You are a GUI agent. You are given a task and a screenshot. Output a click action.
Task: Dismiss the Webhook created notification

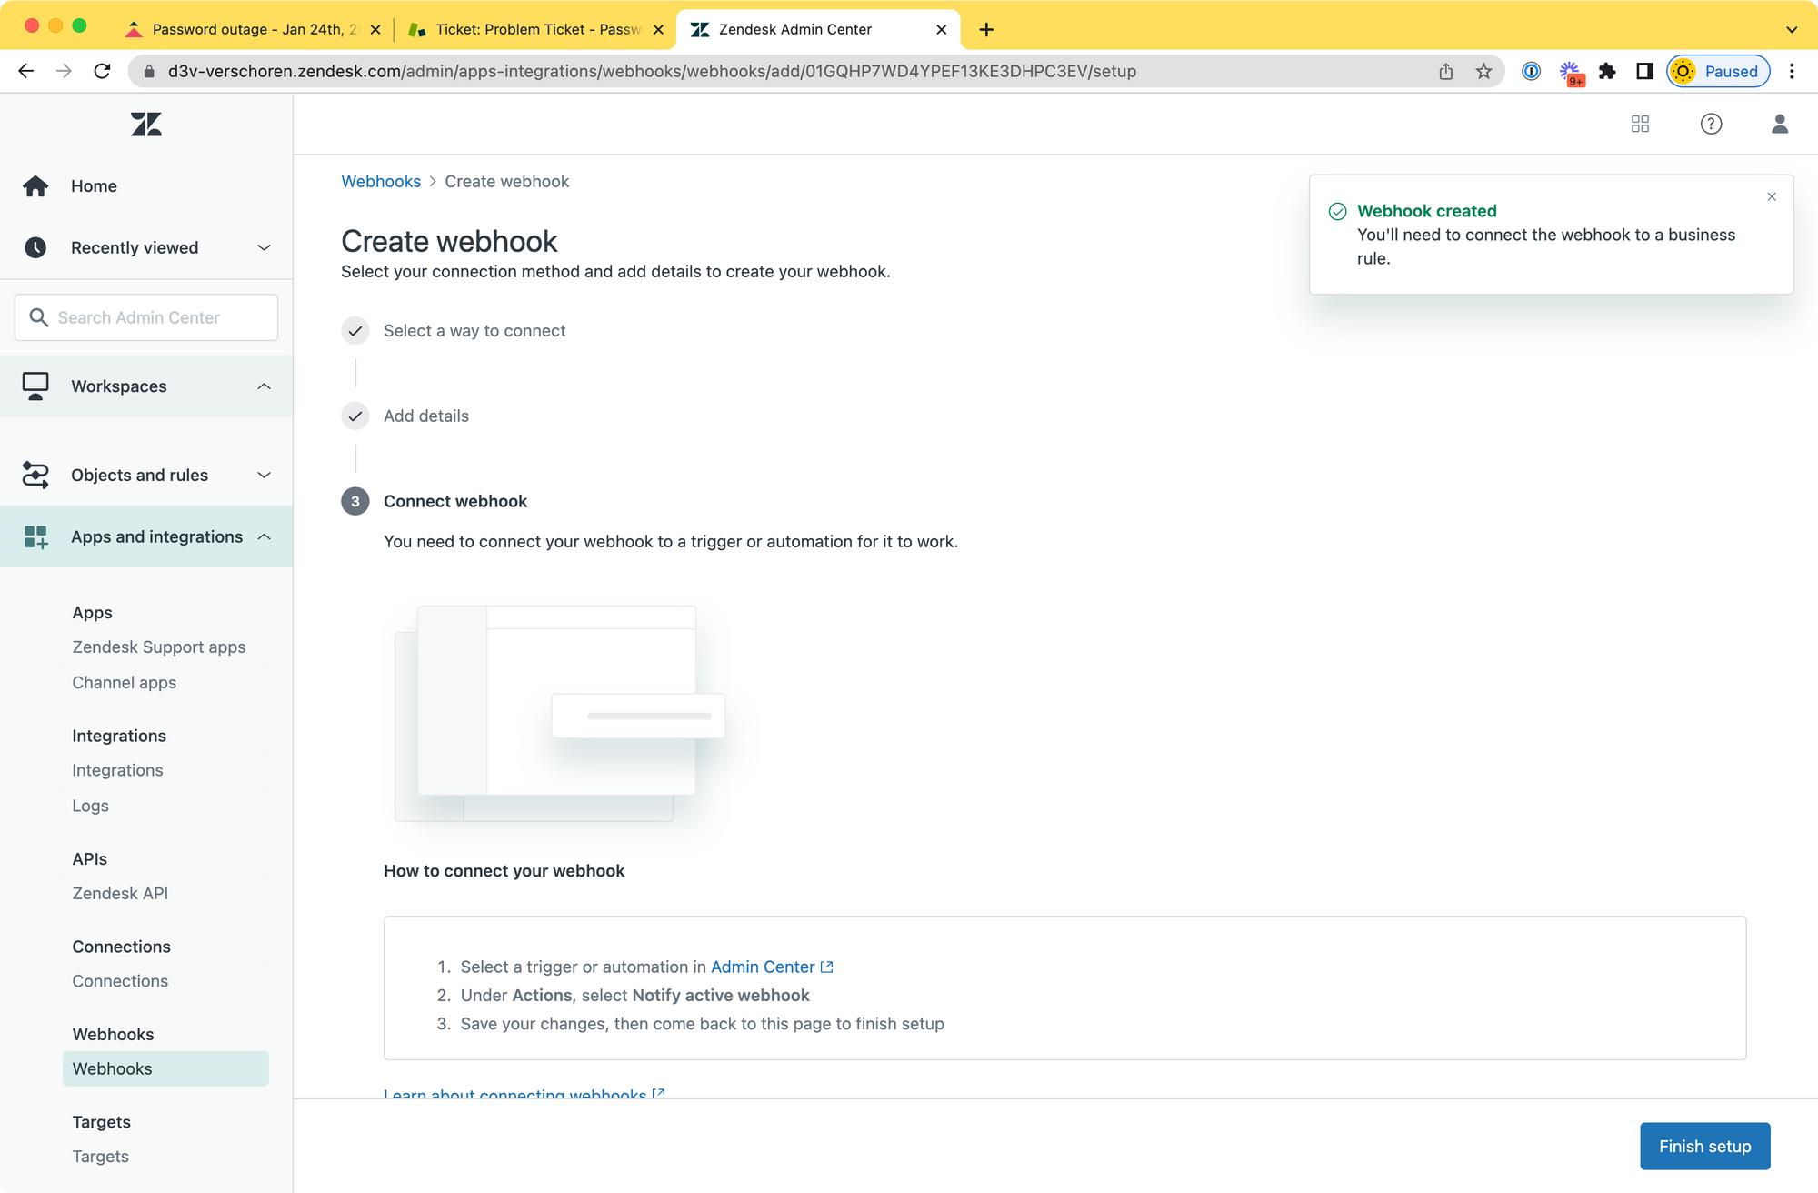click(1771, 197)
